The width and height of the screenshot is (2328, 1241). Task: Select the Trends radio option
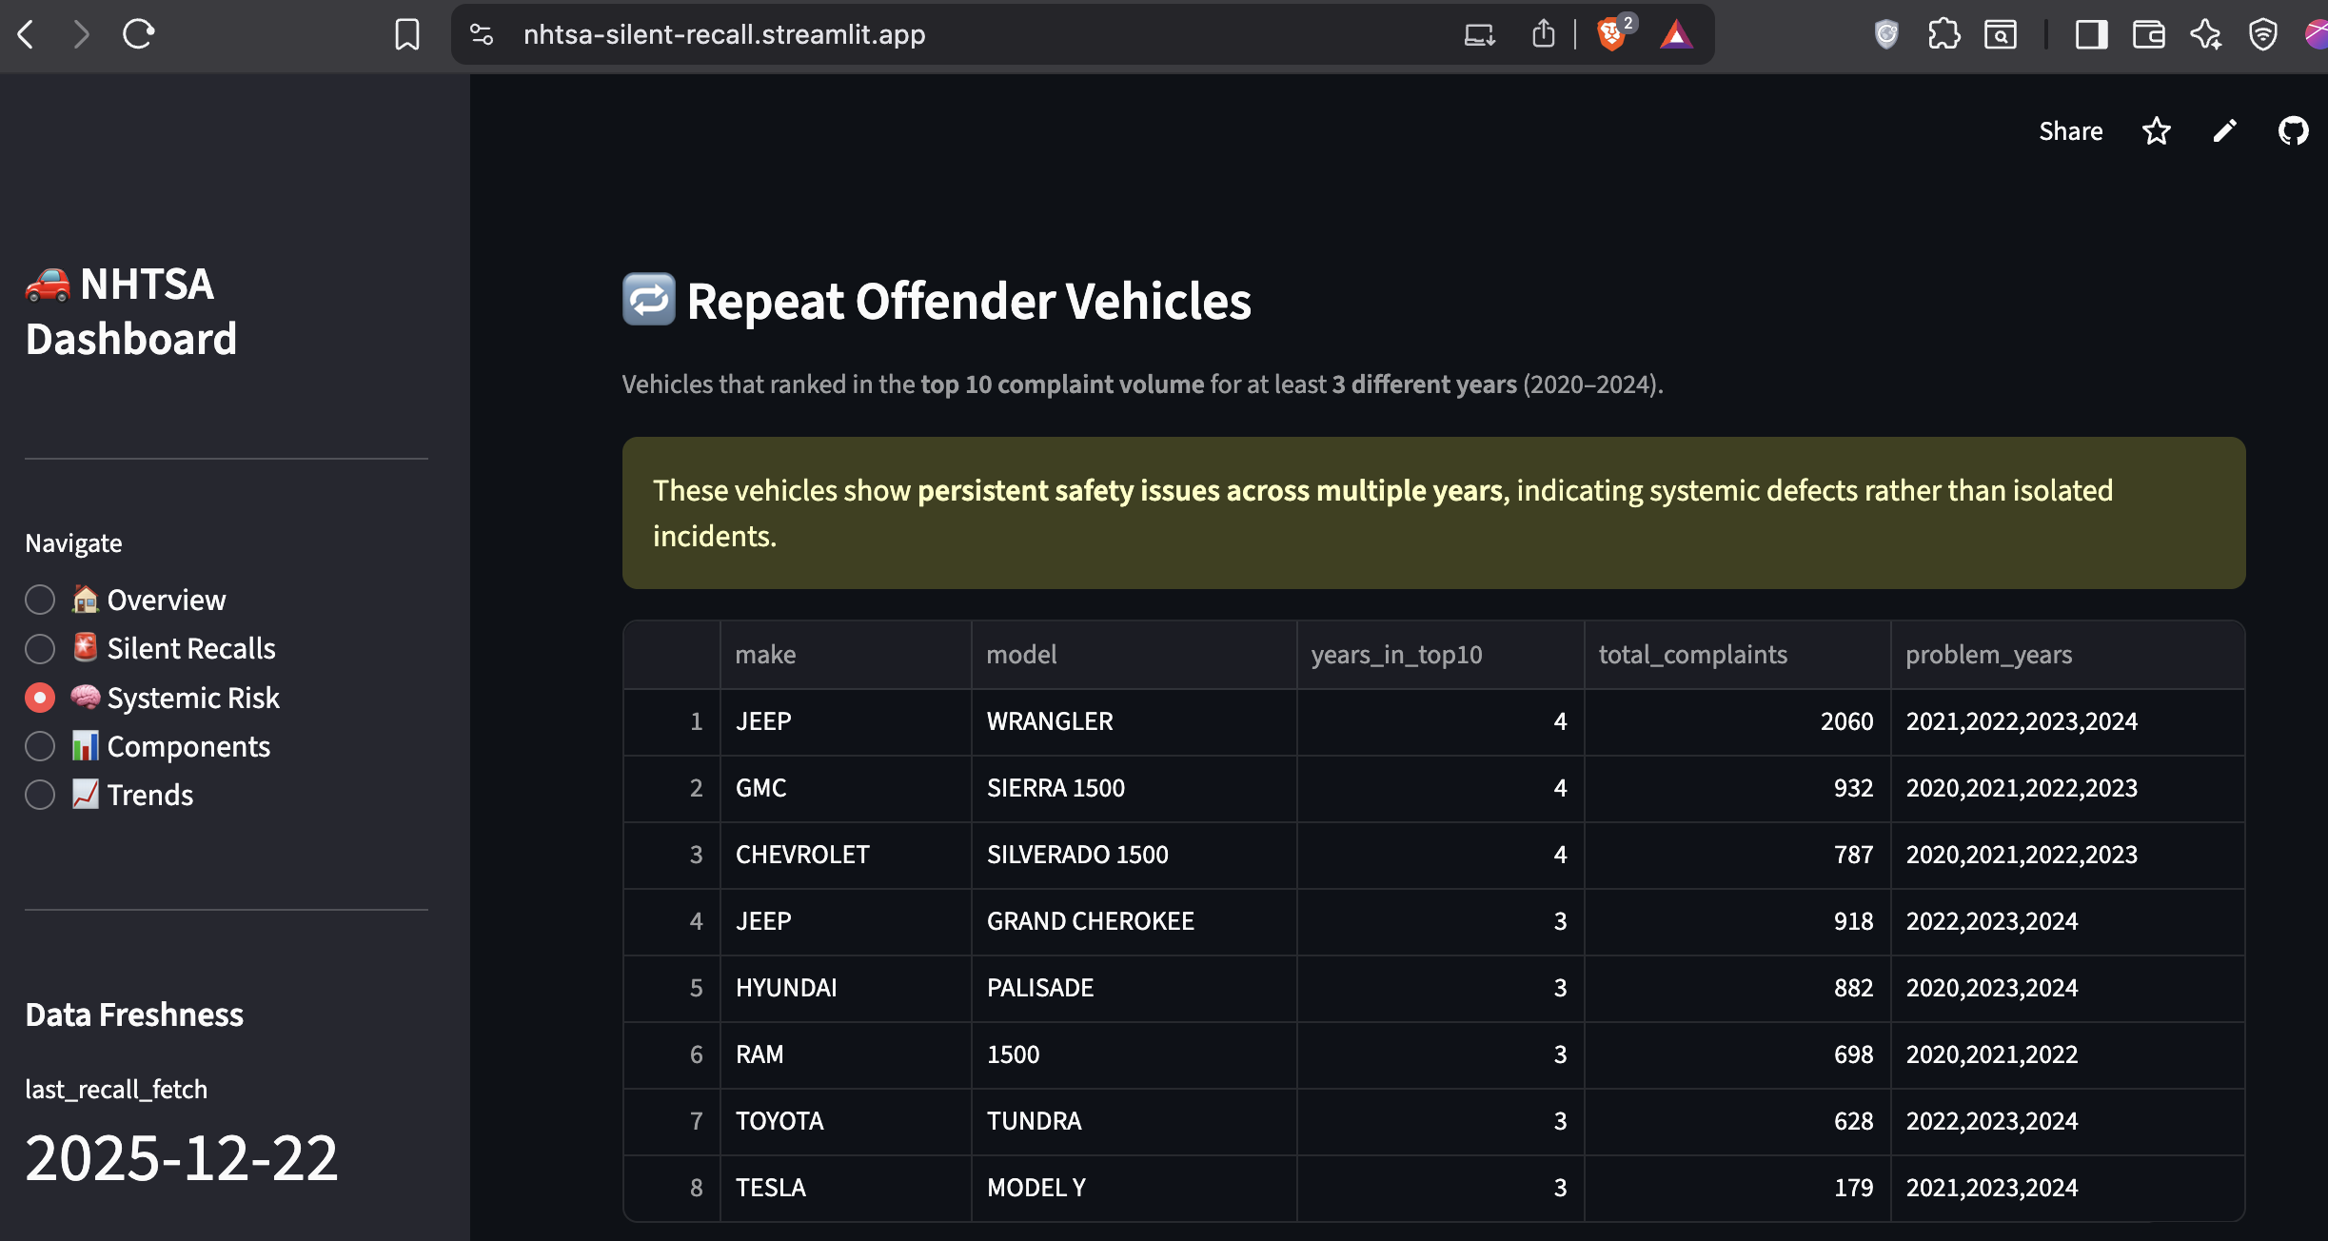[x=39, y=794]
